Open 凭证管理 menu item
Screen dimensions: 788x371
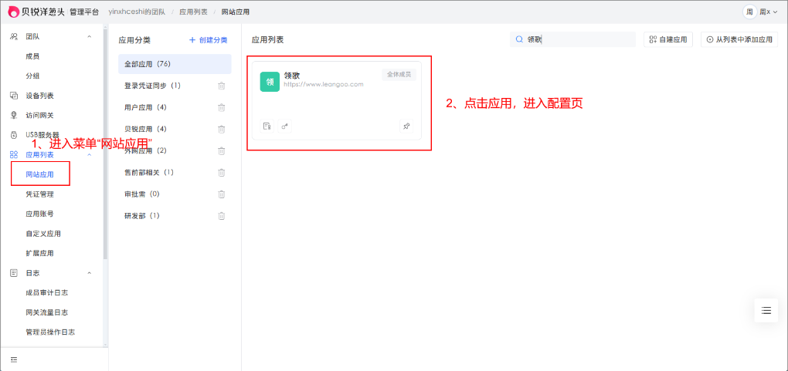(x=39, y=194)
